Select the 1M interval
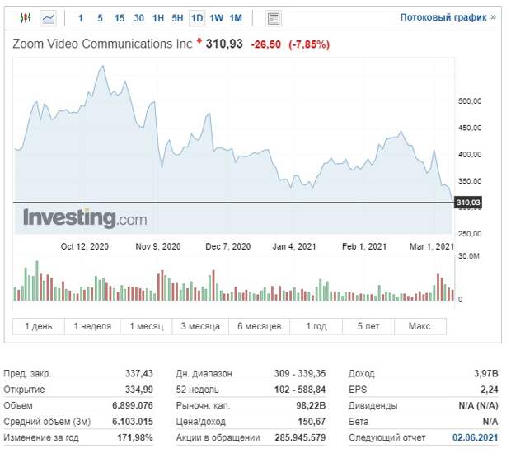Viewport: 511px width, 453px height. click(236, 18)
